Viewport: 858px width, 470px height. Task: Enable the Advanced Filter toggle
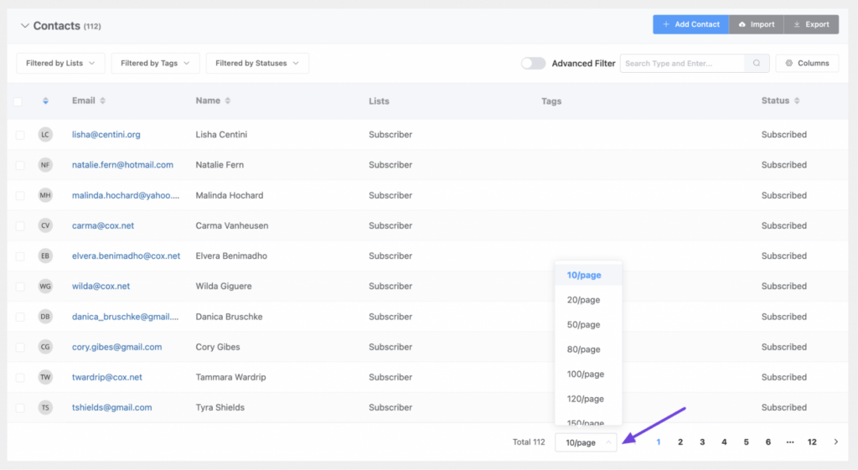click(533, 64)
